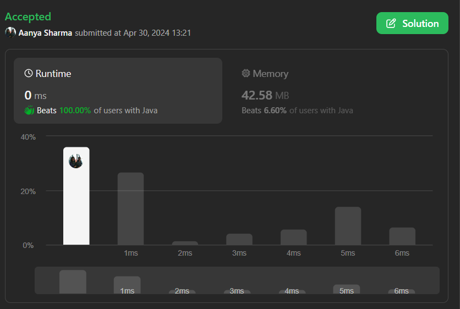Screen dimensions: 460x309
Task: Click the green Solution button
Action: tap(412, 23)
